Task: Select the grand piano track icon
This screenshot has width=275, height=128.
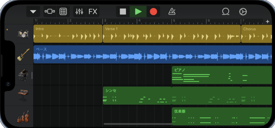Action: pyautogui.click(x=23, y=75)
